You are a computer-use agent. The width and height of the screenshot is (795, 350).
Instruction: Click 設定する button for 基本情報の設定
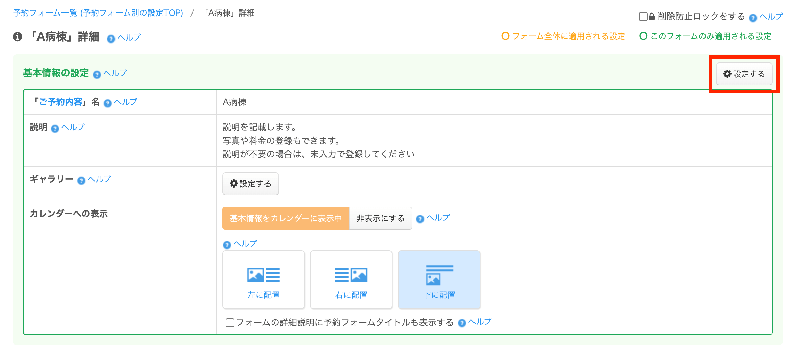click(x=744, y=74)
